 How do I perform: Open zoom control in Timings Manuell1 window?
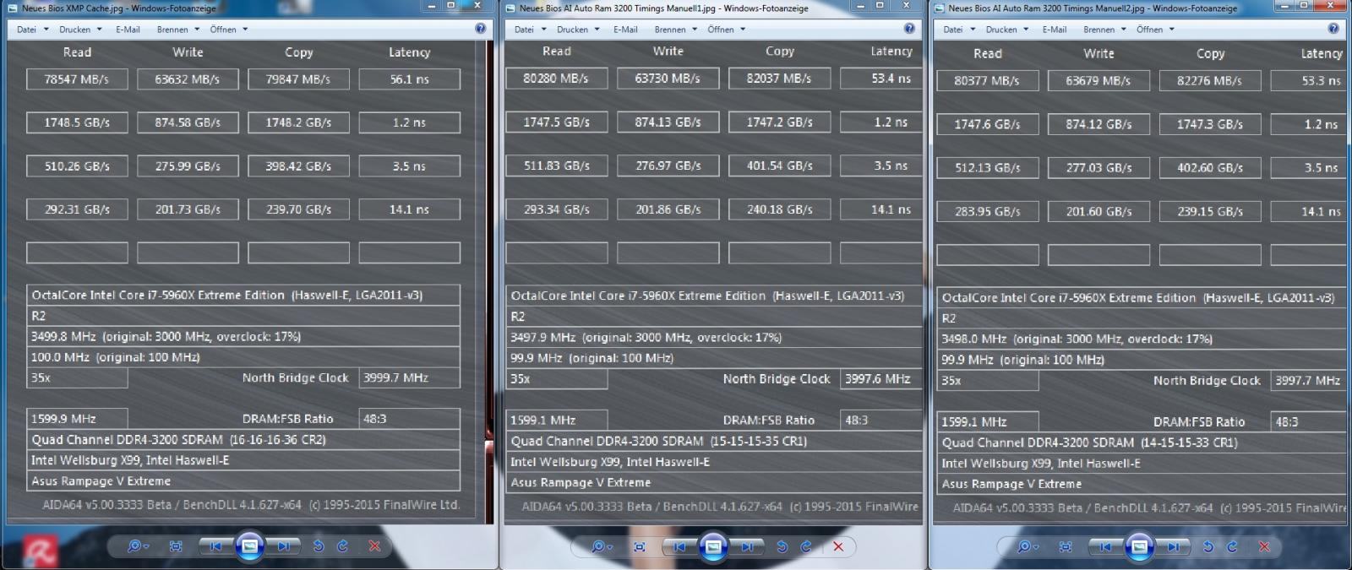click(x=601, y=546)
